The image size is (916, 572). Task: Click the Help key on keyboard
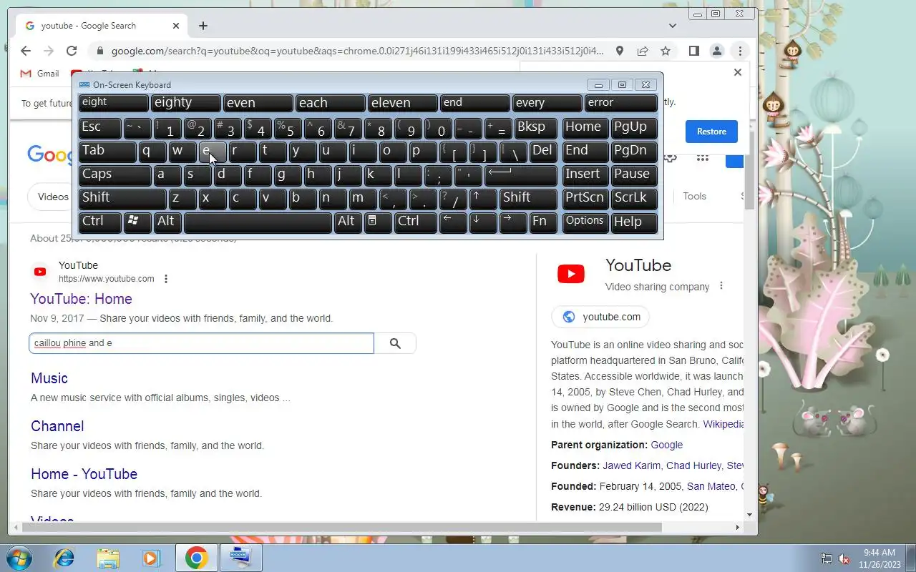(634, 222)
